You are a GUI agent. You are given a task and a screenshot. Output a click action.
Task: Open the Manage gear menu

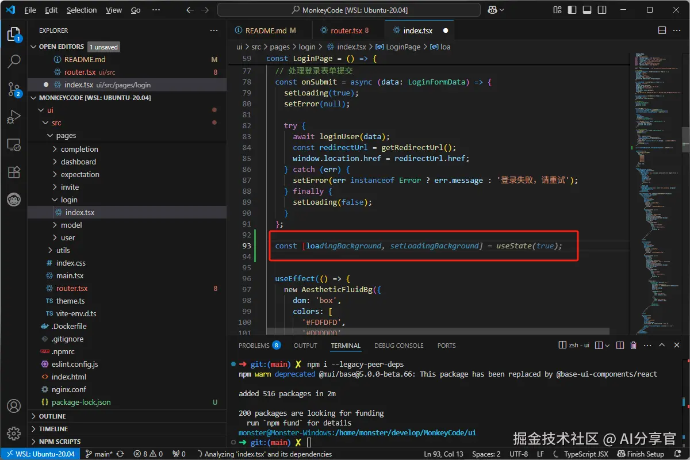(x=14, y=434)
